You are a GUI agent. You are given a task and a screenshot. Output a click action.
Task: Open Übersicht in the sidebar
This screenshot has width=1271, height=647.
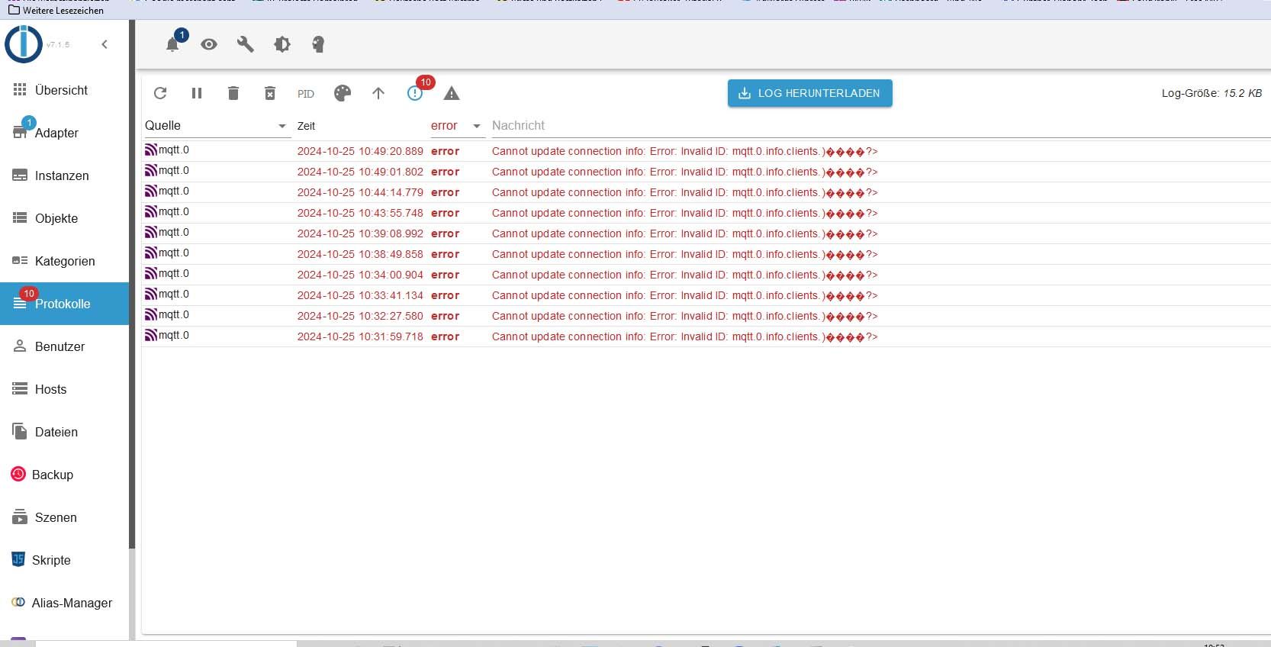[x=65, y=90]
